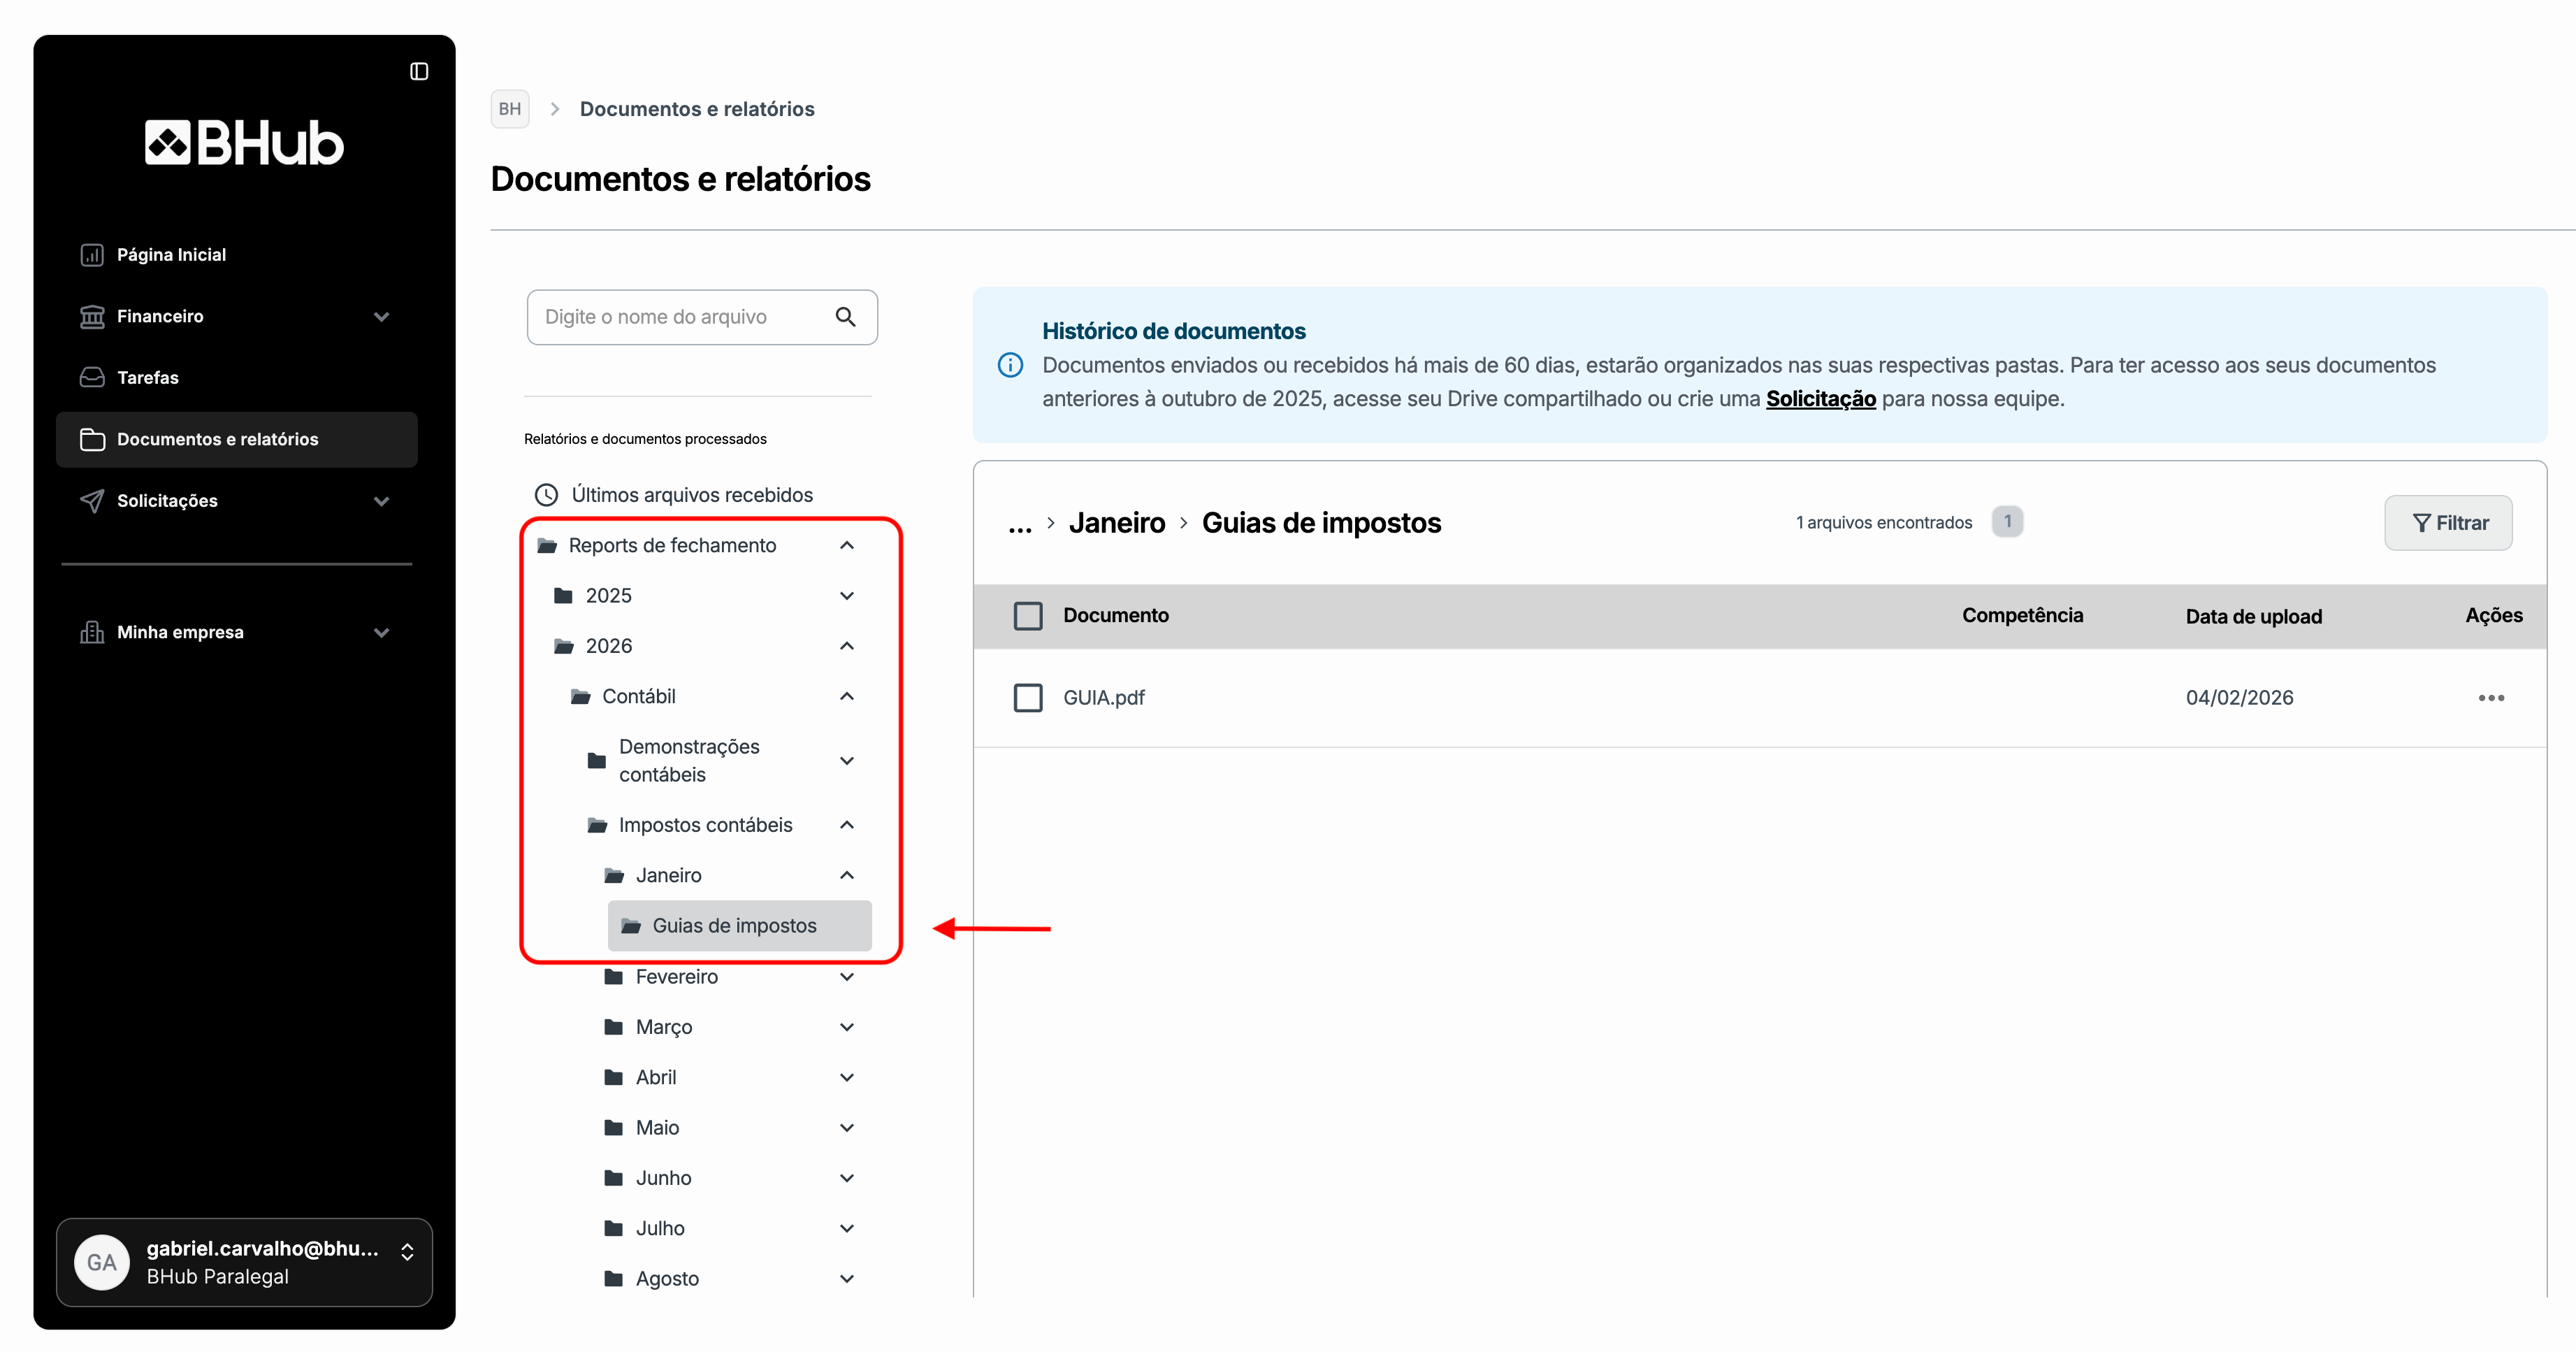Click the info icon in the Histórico banner

tap(1010, 365)
